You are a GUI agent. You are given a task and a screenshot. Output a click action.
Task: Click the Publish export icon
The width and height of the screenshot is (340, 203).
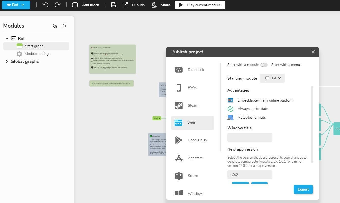[125, 5]
